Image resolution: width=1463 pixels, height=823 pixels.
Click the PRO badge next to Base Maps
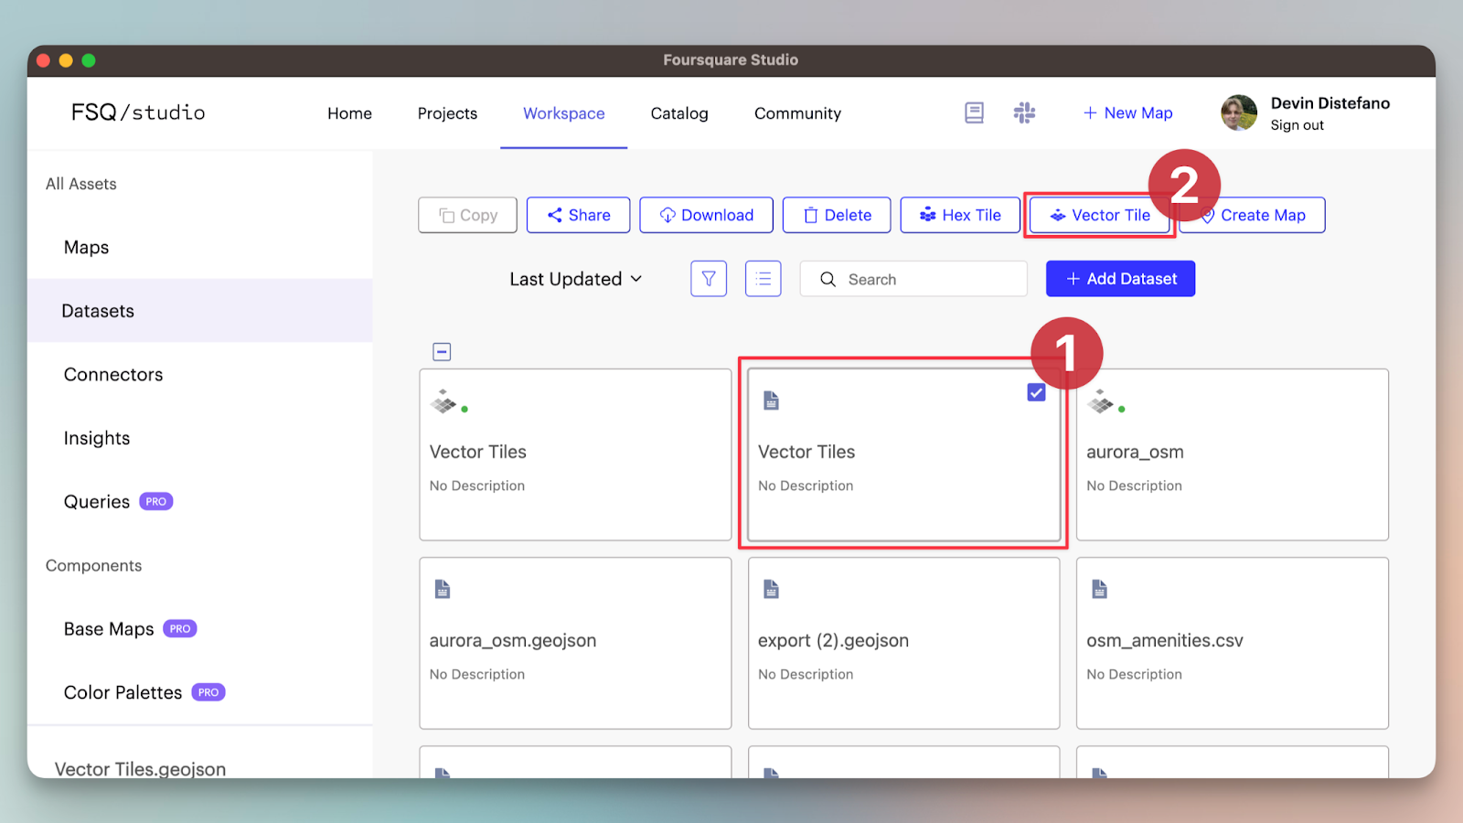click(x=180, y=628)
